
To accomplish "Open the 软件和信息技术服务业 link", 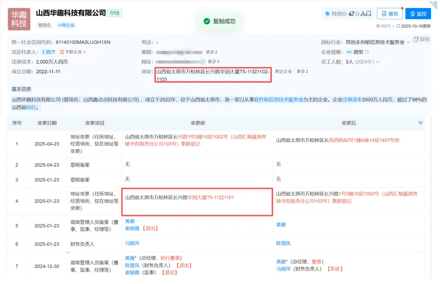I will coord(279,100).
